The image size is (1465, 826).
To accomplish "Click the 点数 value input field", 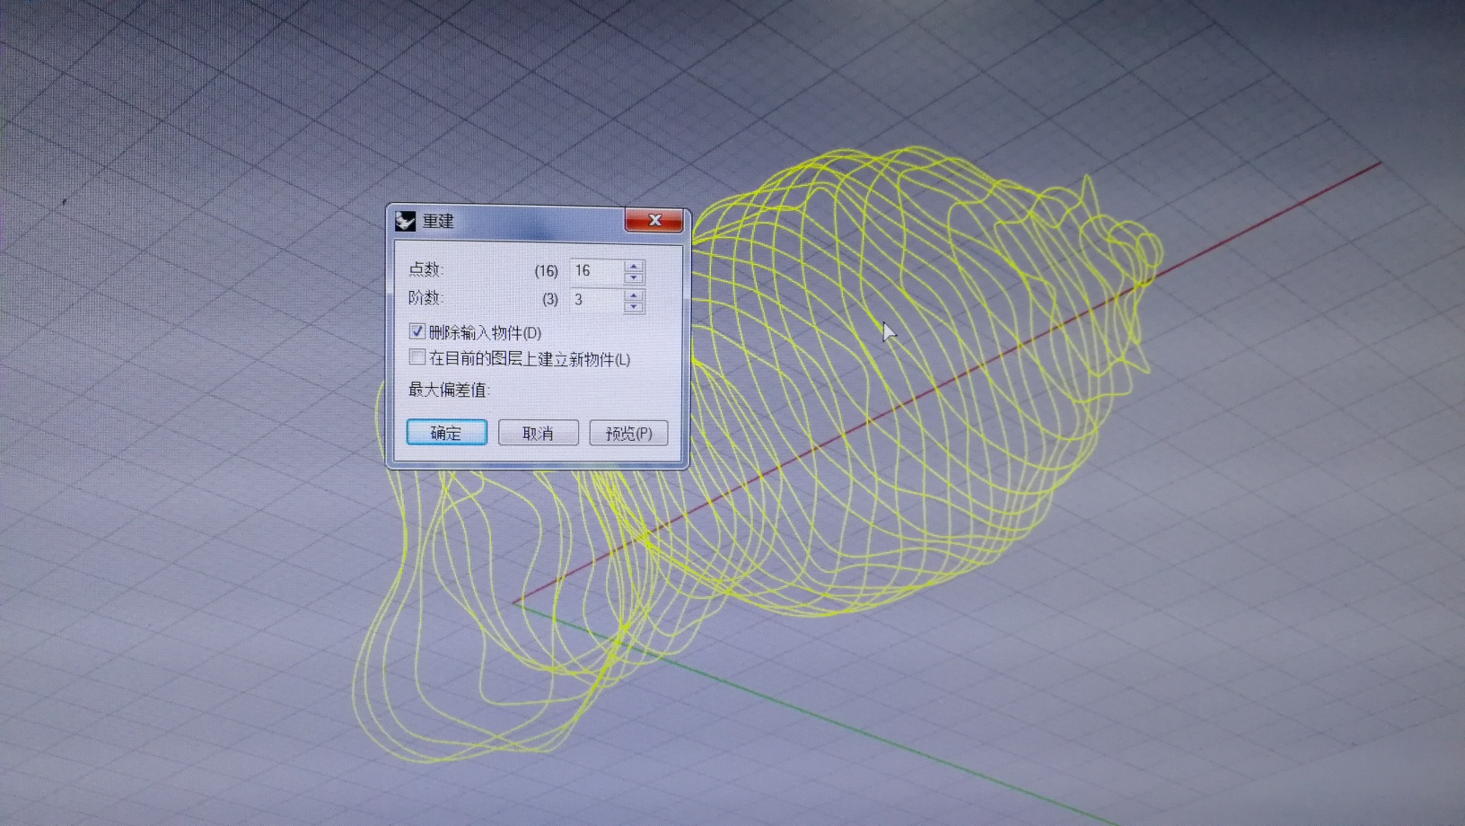I will point(597,270).
